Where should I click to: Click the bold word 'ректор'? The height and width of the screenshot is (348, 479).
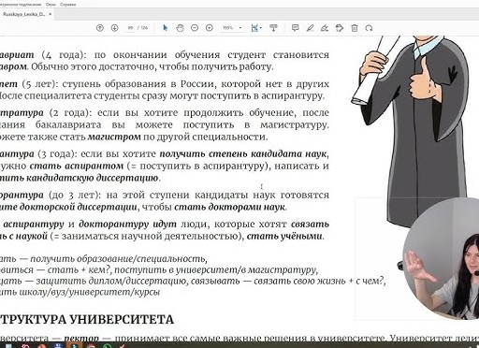(x=81, y=339)
